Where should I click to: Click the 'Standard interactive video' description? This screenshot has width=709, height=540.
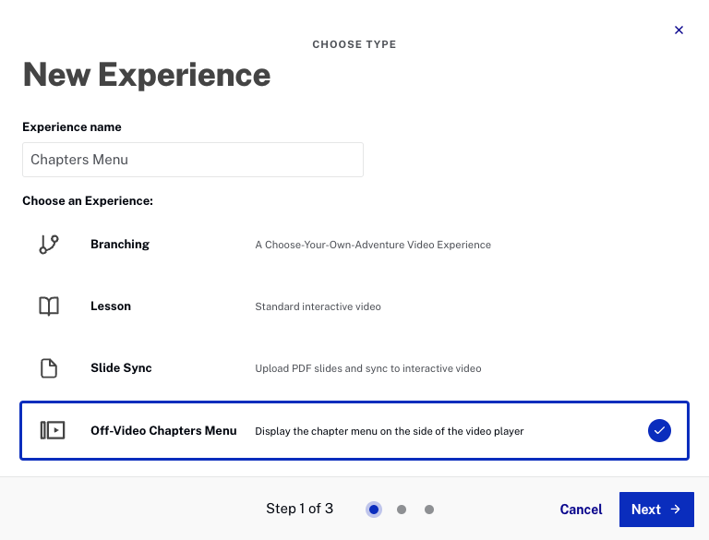318,306
